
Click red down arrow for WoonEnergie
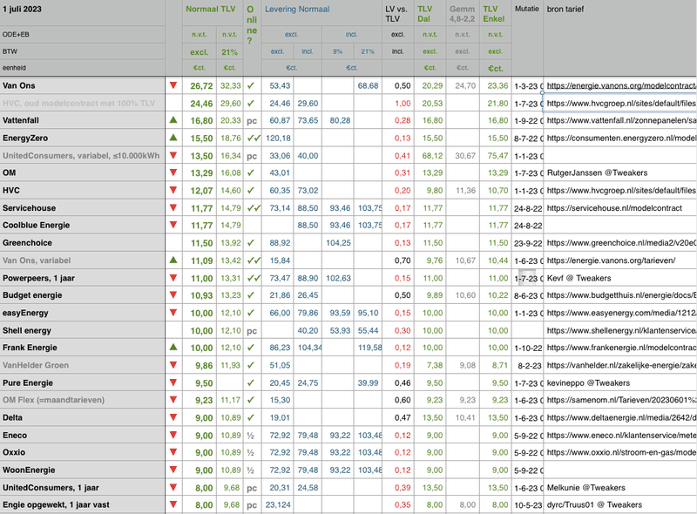coord(173,470)
